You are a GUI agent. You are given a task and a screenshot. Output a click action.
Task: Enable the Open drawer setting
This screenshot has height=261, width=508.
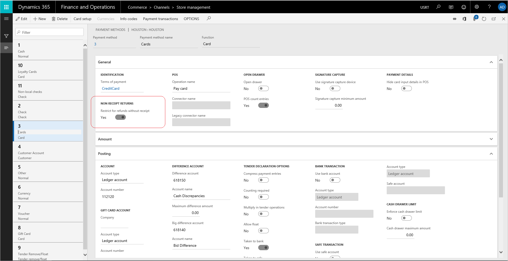pyautogui.click(x=264, y=88)
